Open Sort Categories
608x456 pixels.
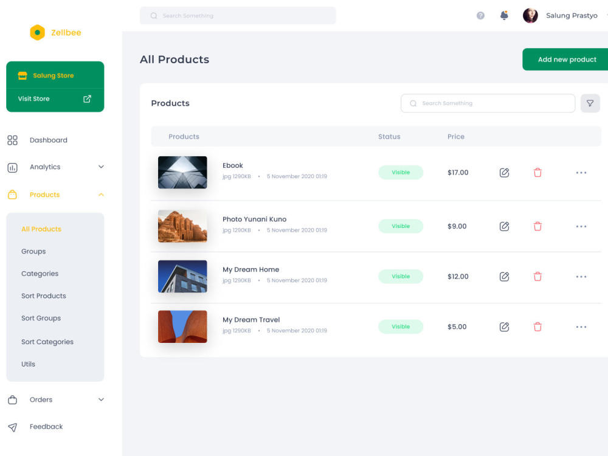(x=47, y=342)
